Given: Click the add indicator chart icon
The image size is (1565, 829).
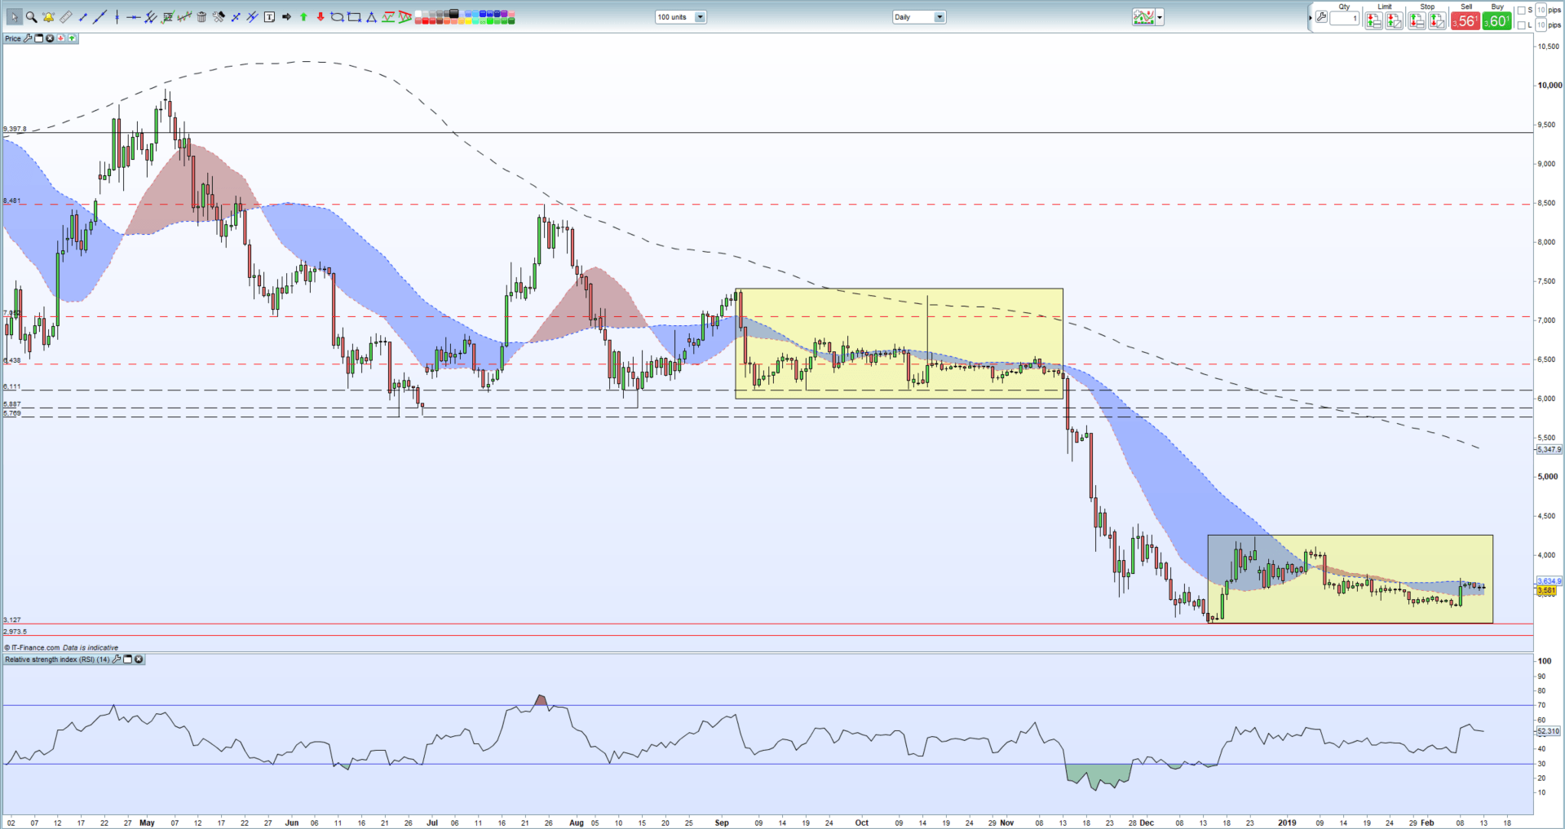Looking at the screenshot, I should click(1143, 17).
